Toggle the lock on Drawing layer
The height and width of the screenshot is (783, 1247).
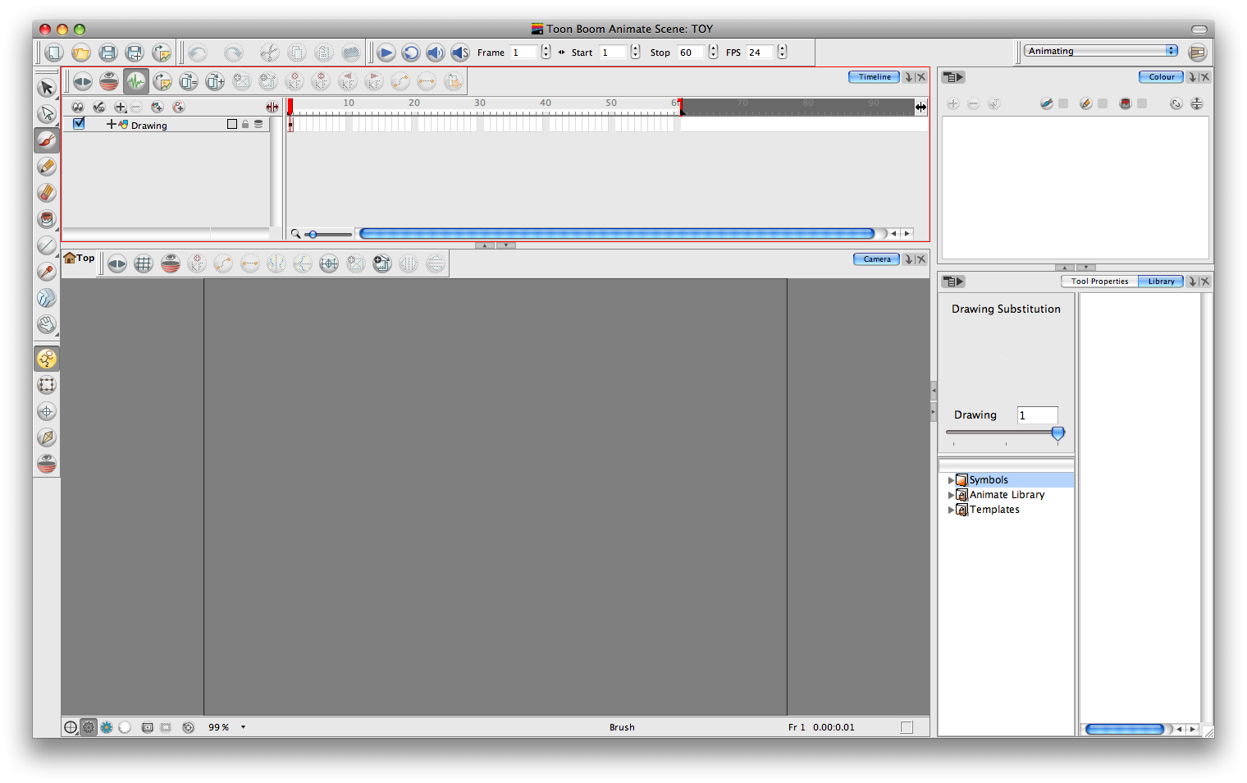pos(245,125)
